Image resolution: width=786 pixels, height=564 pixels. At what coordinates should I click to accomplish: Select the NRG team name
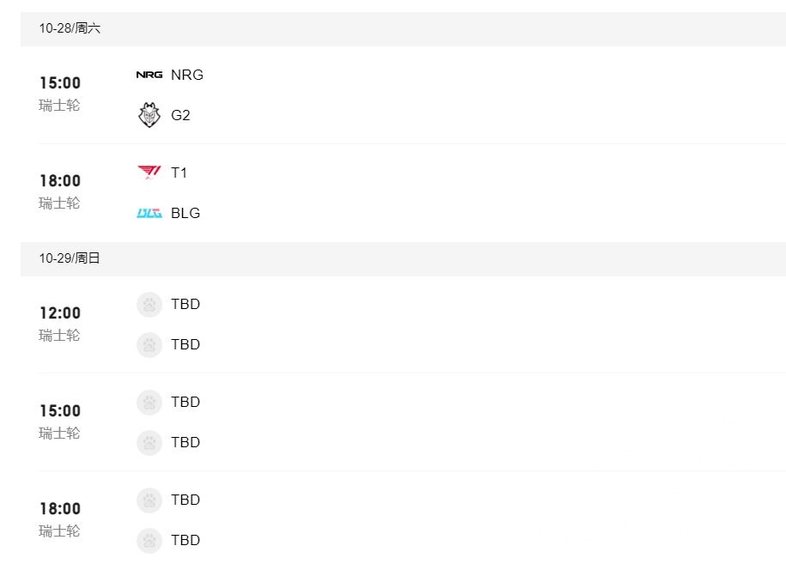(187, 75)
